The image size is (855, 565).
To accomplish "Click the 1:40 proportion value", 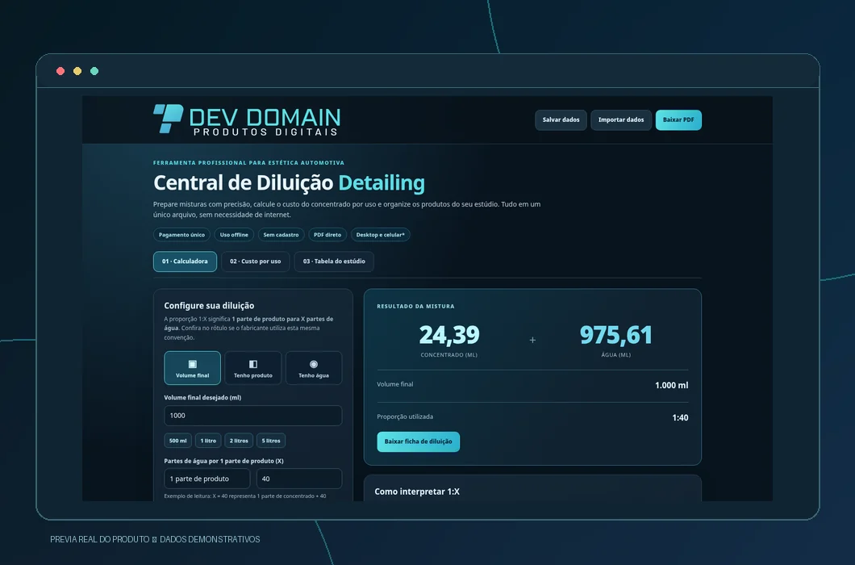I will point(680,418).
